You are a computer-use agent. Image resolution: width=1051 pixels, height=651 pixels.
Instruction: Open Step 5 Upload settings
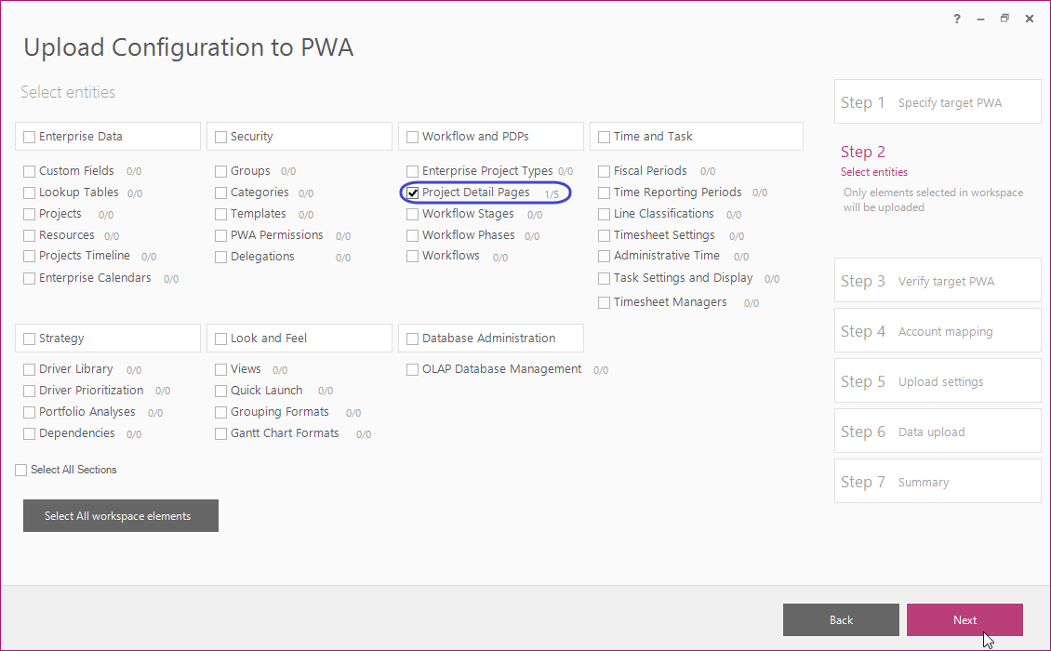(x=938, y=380)
